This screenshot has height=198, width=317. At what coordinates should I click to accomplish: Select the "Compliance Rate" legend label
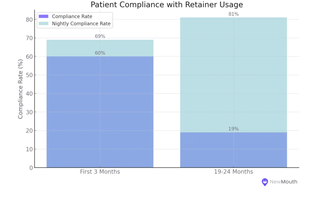click(72, 16)
